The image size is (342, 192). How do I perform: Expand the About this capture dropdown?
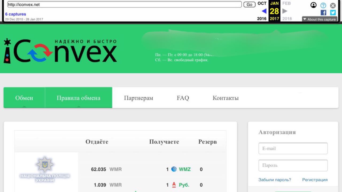(320, 19)
